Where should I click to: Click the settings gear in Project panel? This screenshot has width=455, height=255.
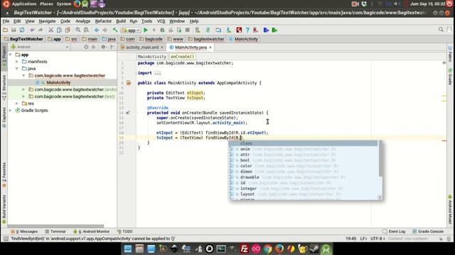pyautogui.click(x=103, y=47)
